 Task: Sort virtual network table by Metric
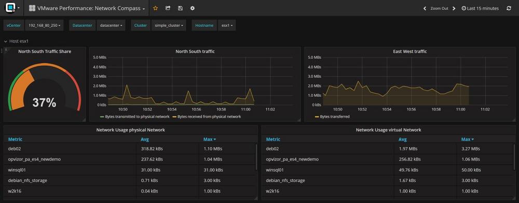click(x=273, y=139)
